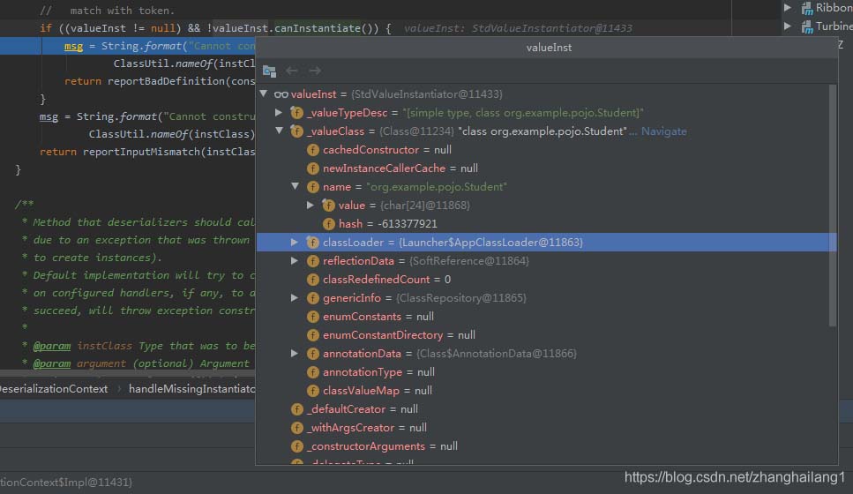Expand the _valueTypeDesc node
The width and height of the screenshot is (853, 494).
pyautogui.click(x=279, y=113)
